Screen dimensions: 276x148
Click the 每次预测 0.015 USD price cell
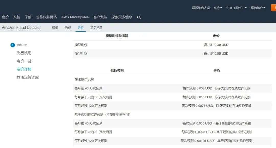(x=216, y=97)
